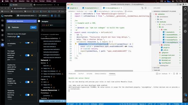Viewport: 188px width, 105px height.
Task: Switch to the plugin.ts editor tab
Action: (73, 8)
